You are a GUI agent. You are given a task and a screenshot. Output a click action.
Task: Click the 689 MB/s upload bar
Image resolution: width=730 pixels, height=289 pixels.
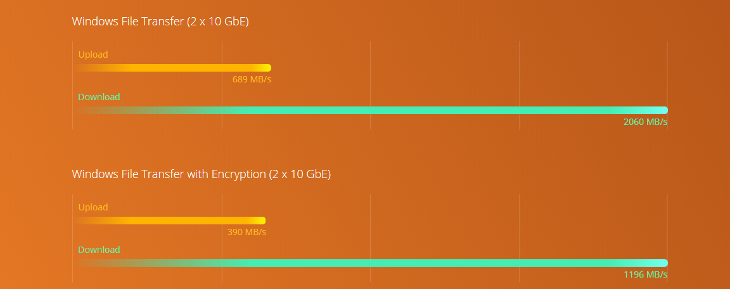click(172, 68)
